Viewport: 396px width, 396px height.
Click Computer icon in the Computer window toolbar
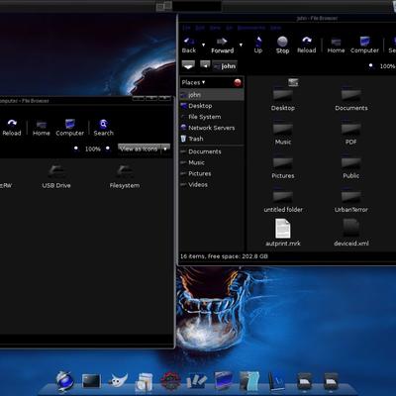[x=70, y=128]
